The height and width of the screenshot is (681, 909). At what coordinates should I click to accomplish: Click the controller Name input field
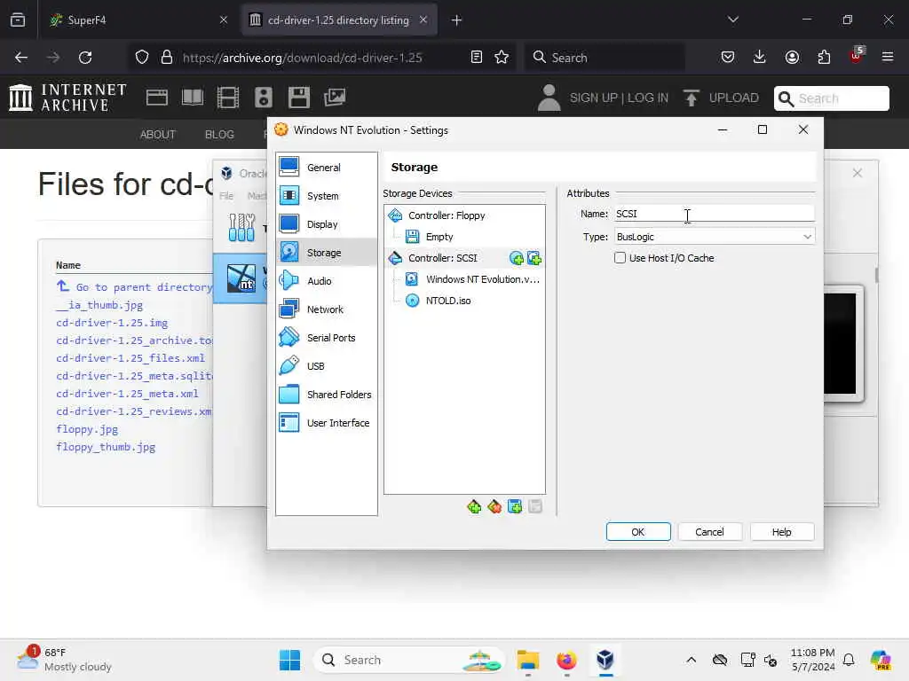[x=715, y=214]
